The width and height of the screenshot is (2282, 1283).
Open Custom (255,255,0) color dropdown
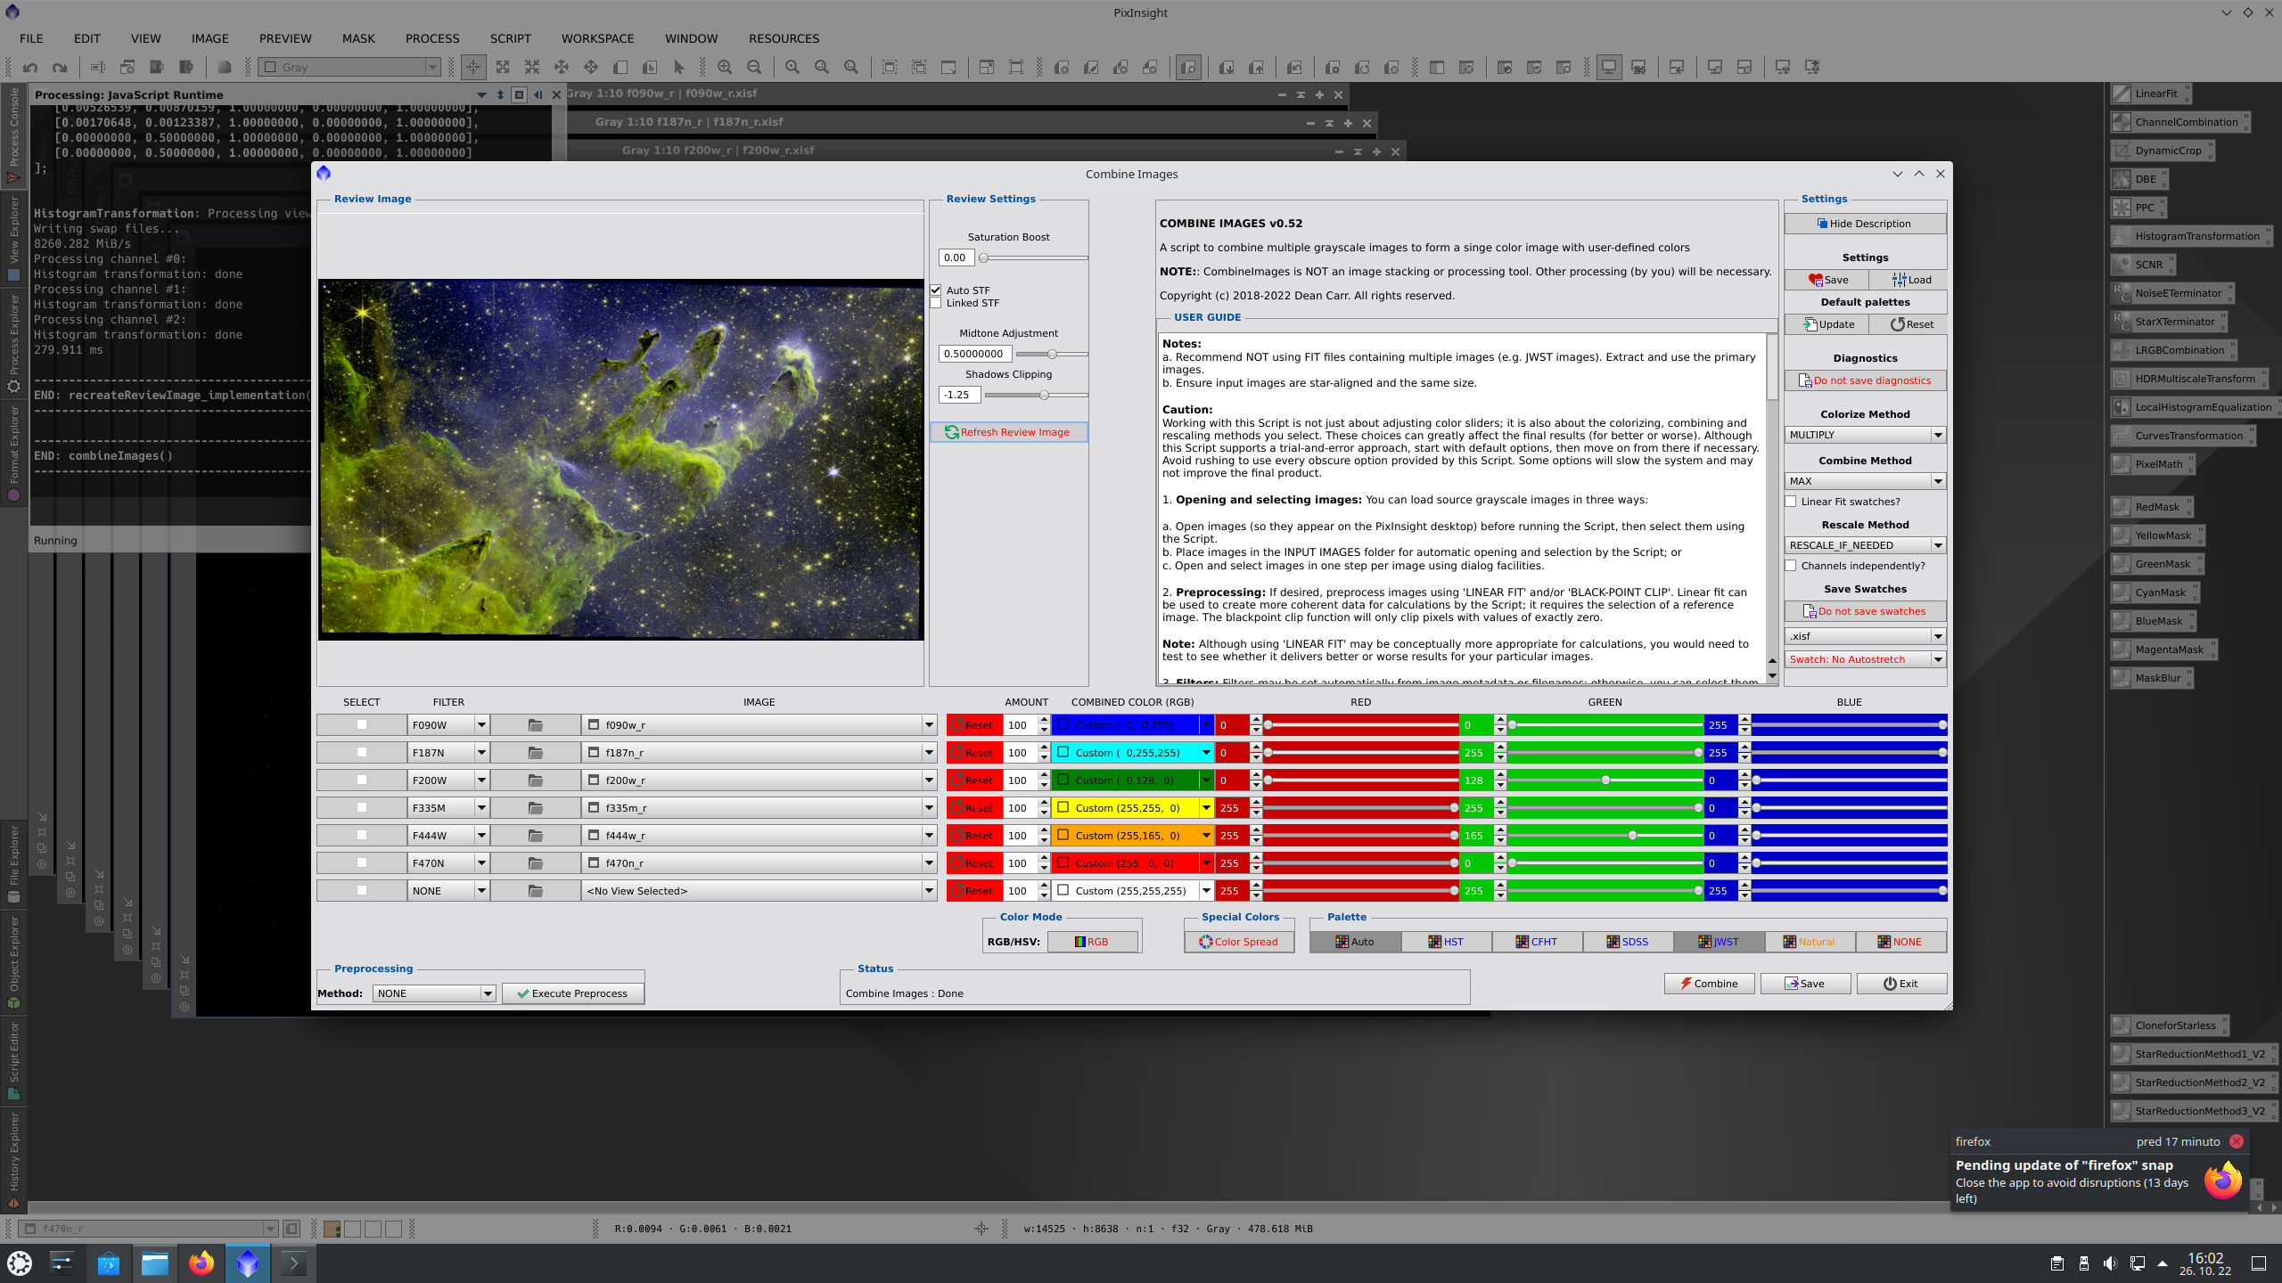tap(1133, 808)
